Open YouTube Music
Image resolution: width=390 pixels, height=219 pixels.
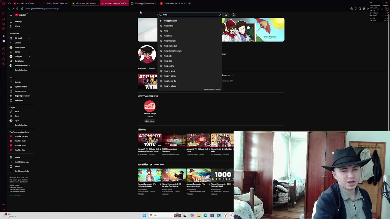coord(20,145)
